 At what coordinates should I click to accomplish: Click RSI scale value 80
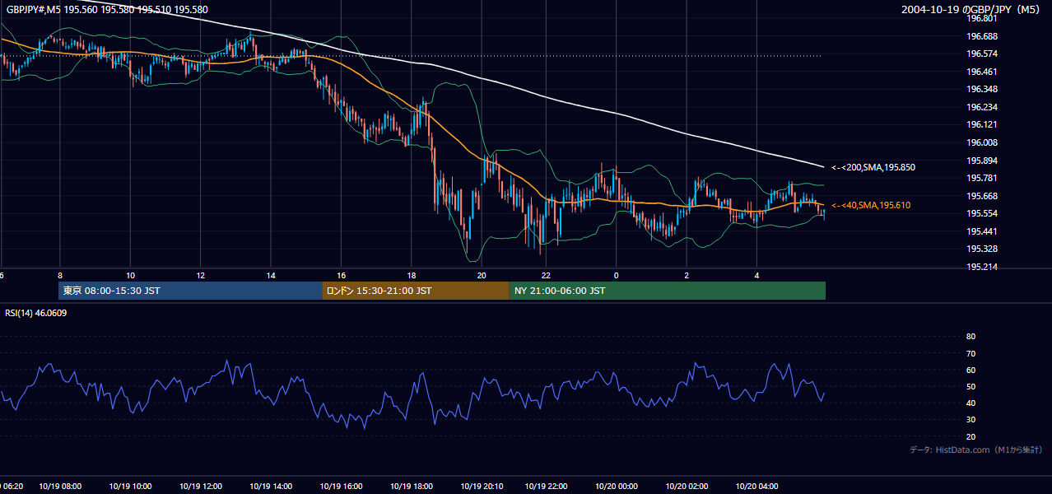[x=971, y=337]
